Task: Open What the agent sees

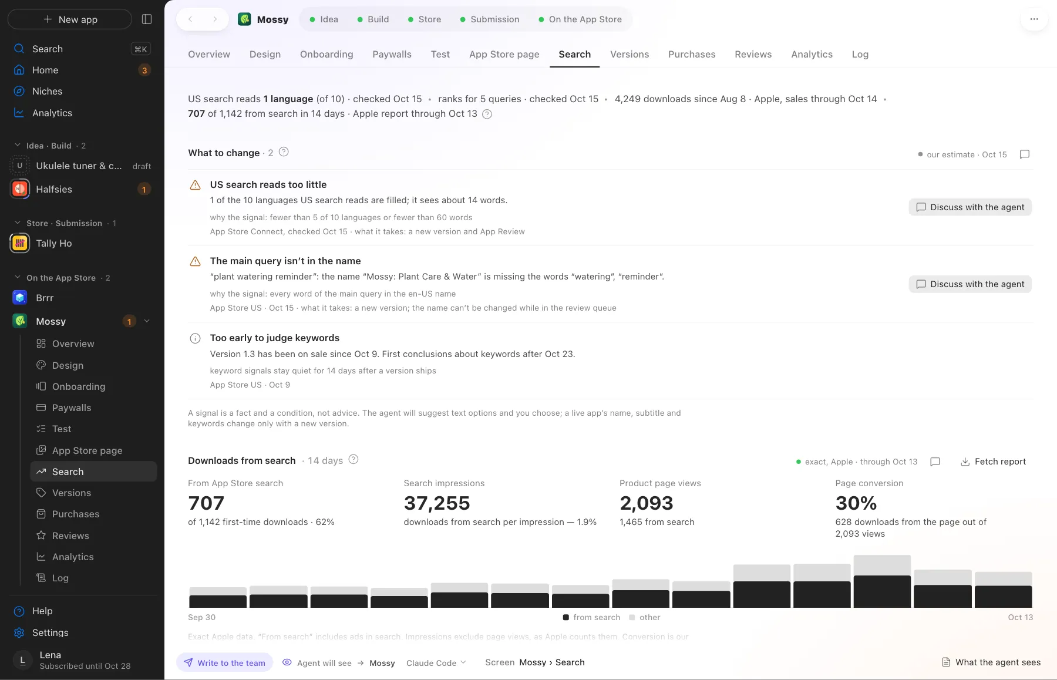Action: (x=991, y=662)
